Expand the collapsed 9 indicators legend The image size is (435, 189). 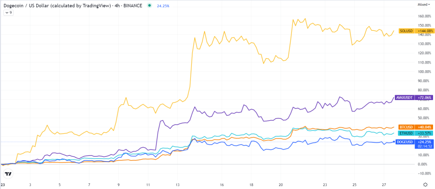[x=9, y=13]
